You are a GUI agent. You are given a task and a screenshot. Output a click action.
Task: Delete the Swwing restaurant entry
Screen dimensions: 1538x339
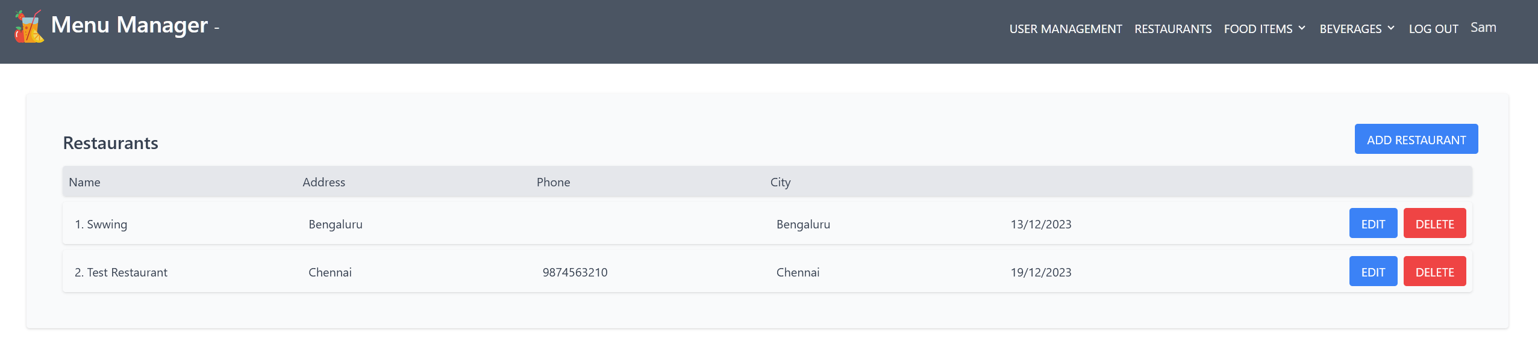point(1434,224)
